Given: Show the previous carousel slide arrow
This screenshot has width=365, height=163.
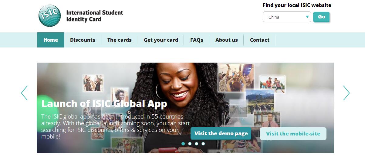Looking at the screenshot, I should coord(24,93).
